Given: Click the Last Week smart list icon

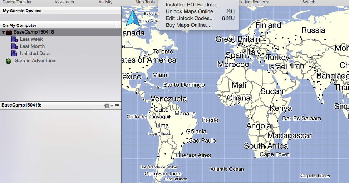Looking at the screenshot, I should (x=14, y=39).
